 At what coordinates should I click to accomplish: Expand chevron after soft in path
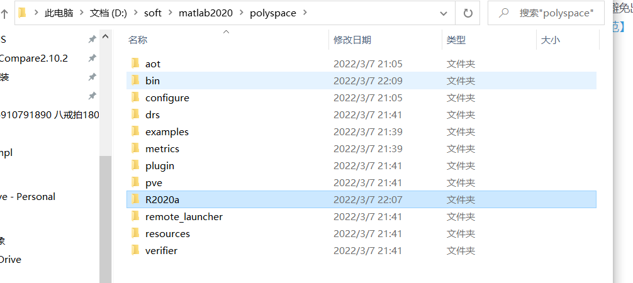pos(171,13)
